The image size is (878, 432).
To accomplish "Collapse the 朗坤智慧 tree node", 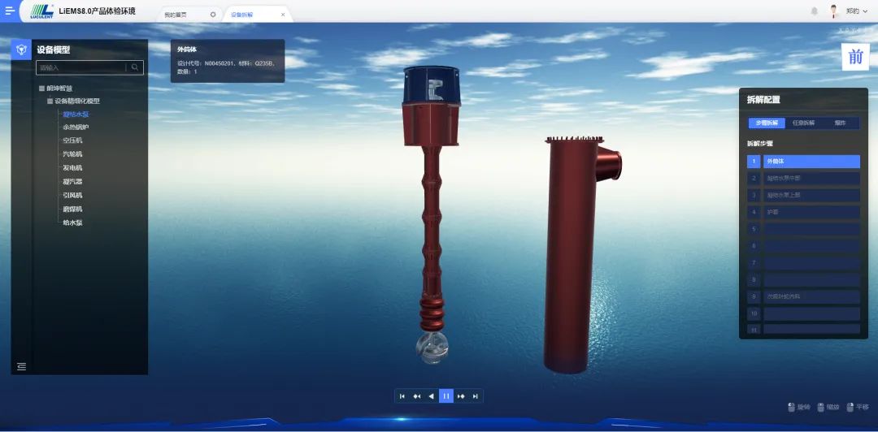I will click(41, 88).
